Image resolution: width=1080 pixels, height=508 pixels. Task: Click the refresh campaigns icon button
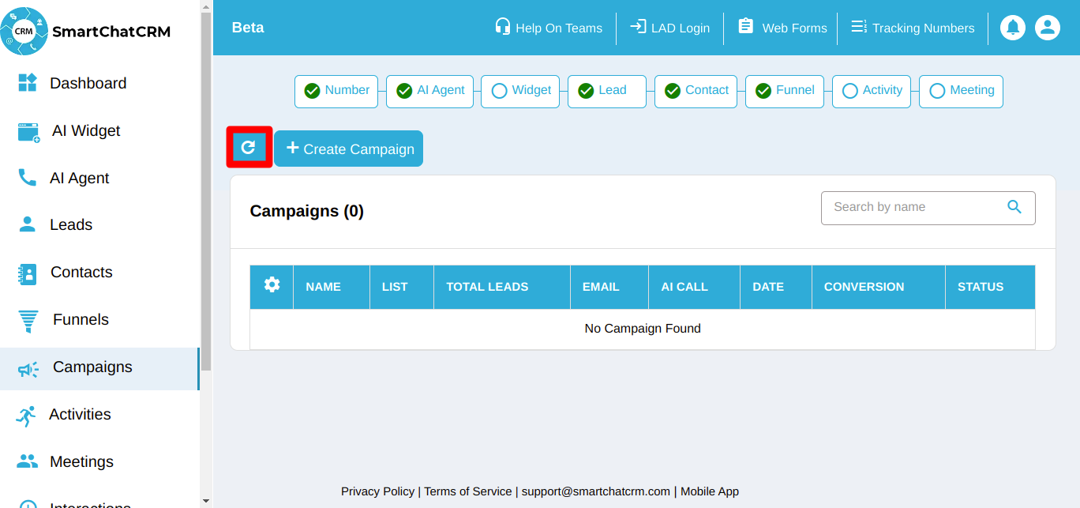coord(249,148)
